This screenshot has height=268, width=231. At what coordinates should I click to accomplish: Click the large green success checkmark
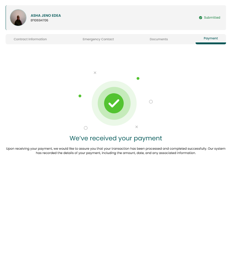(x=114, y=103)
